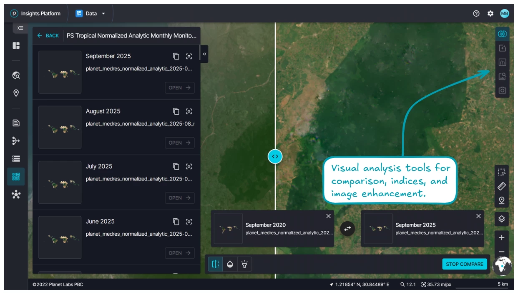Open the add layer tool in right toolbar
The width and height of the screenshot is (518, 294).
click(x=502, y=48)
